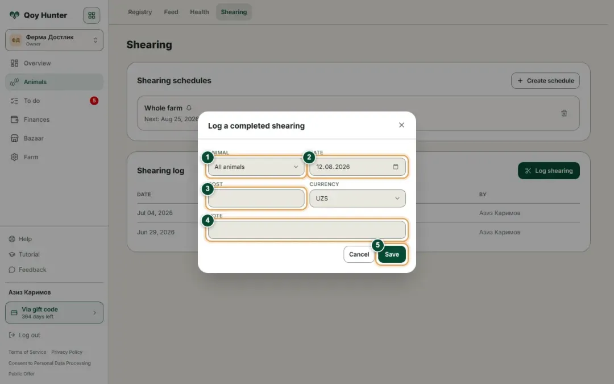This screenshot has width=614, height=384.
Task: Save the completed shearing
Action: (392, 254)
